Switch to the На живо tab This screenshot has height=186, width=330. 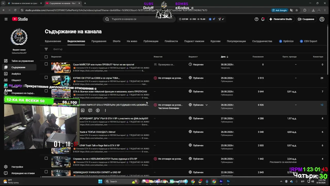132,41
